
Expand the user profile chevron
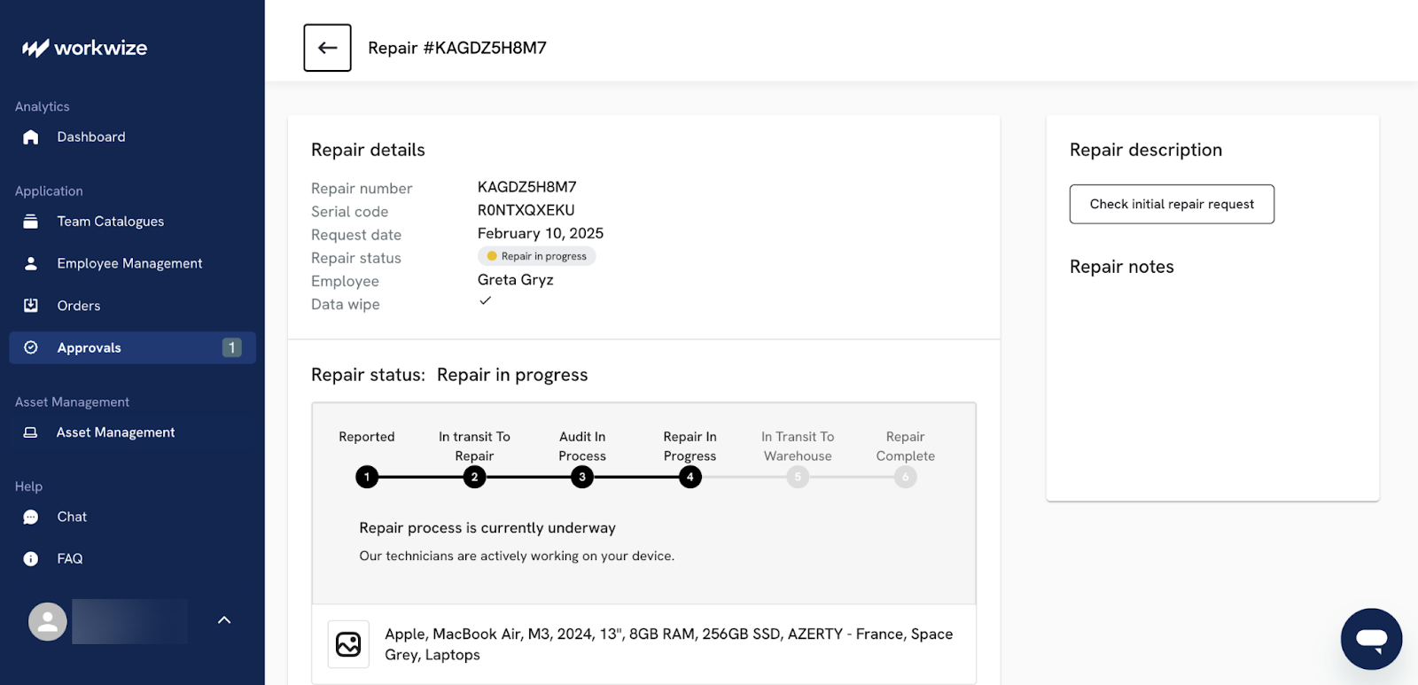click(224, 620)
